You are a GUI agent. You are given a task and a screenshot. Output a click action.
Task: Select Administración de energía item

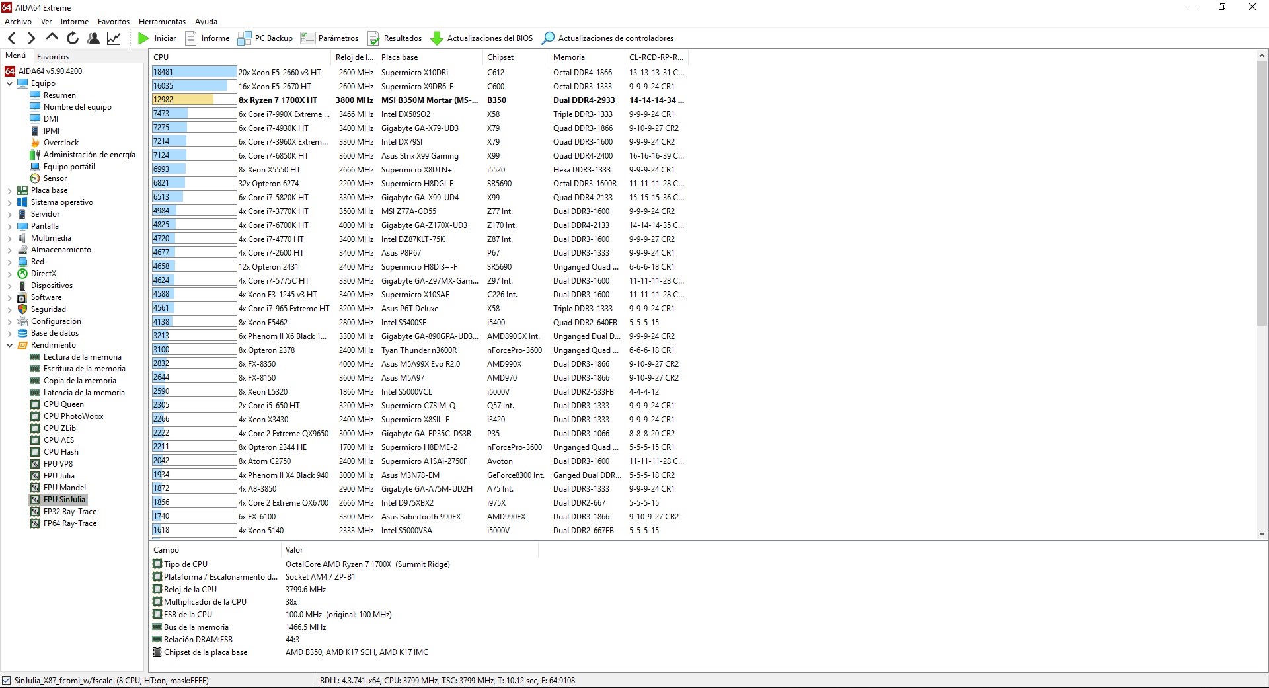click(x=83, y=155)
